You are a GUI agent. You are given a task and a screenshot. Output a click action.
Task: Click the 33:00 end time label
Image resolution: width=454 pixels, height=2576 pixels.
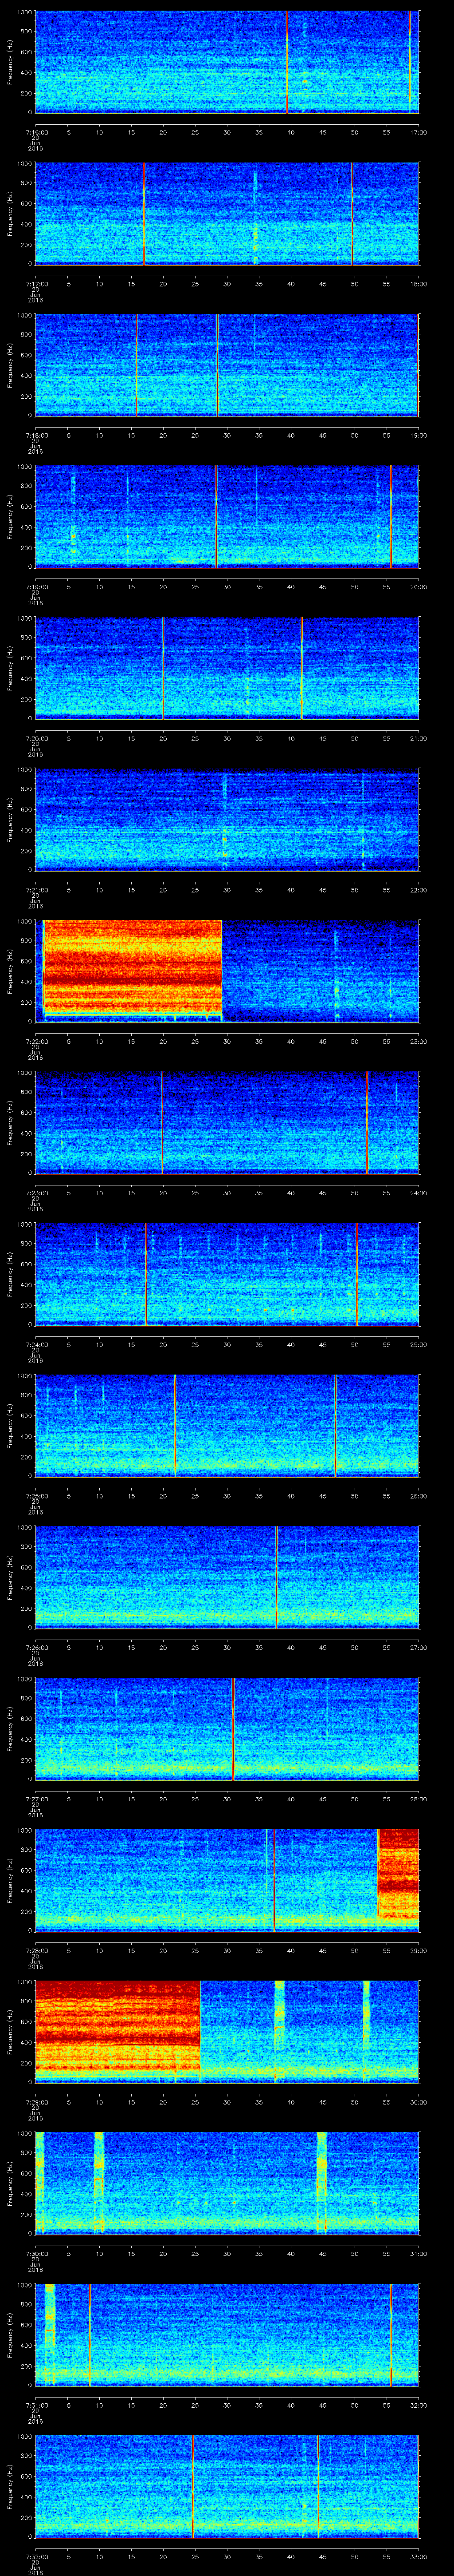pos(418,2556)
